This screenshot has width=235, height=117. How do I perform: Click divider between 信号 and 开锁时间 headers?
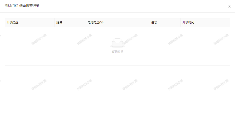(181, 23)
